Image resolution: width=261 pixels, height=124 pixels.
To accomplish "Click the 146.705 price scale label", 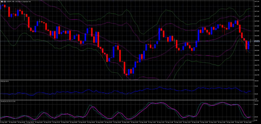I will coord(257,75).
